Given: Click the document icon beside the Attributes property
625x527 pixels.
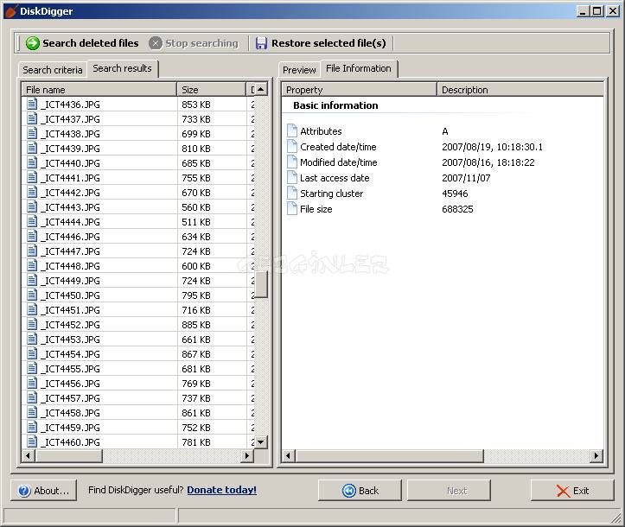Looking at the screenshot, I should 292,131.
